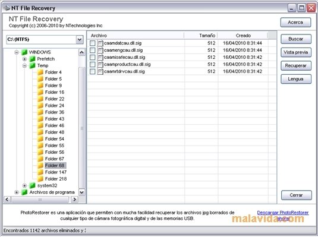Image resolution: width=318 pixels, height=237 pixels.
Task: Click the Recuperar button
Action: click(296, 66)
